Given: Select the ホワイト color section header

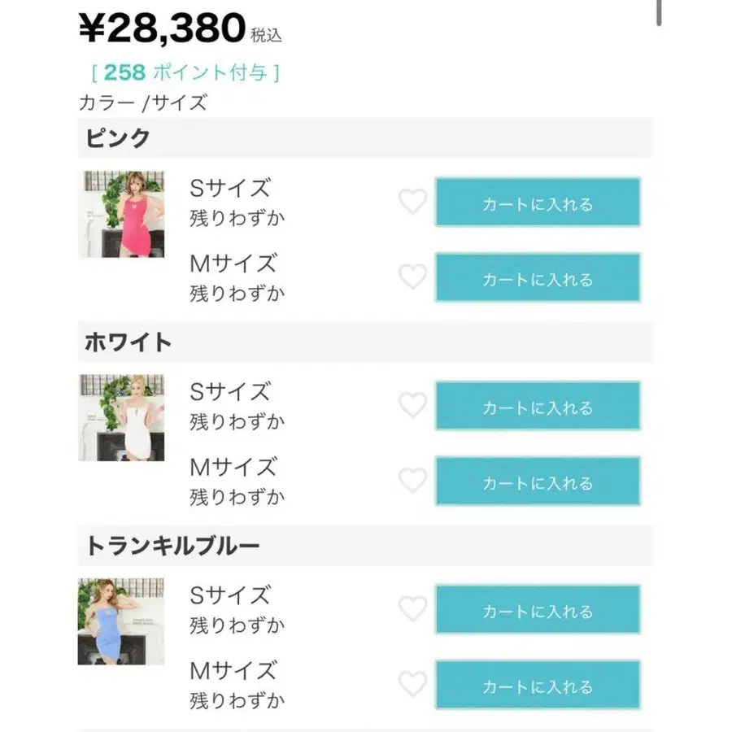Looking at the screenshot, I should click(129, 342).
